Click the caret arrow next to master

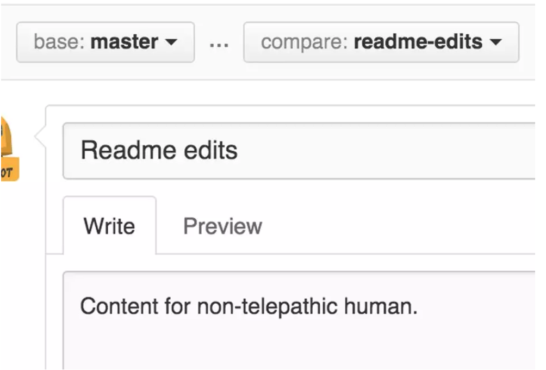coord(171,42)
